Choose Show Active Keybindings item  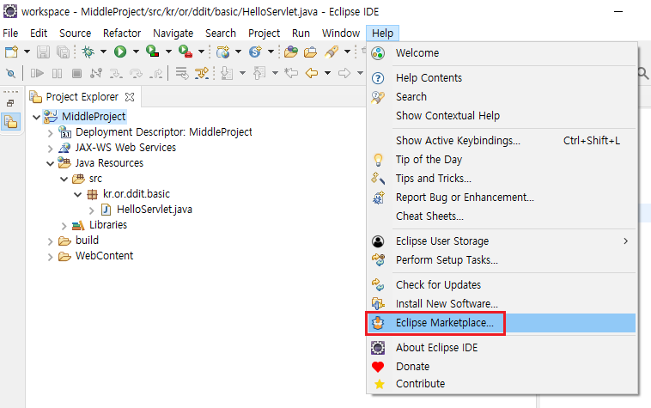(502, 141)
